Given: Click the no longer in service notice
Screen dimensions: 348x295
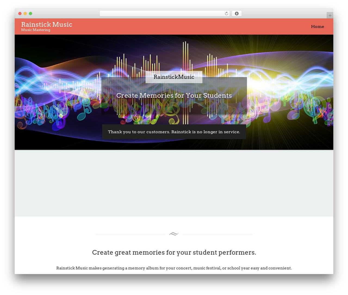Looking at the screenshot, I should (174, 132).
